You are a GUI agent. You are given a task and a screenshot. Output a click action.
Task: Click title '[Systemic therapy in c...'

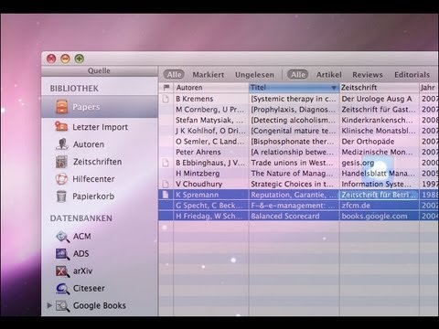click(294, 99)
